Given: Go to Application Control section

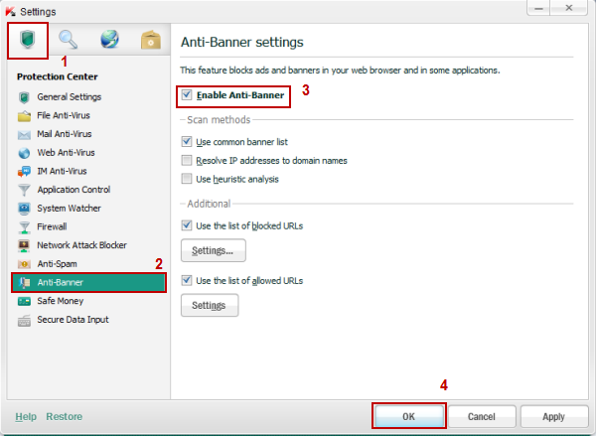Looking at the screenshot, I should (x=74, y=190).
